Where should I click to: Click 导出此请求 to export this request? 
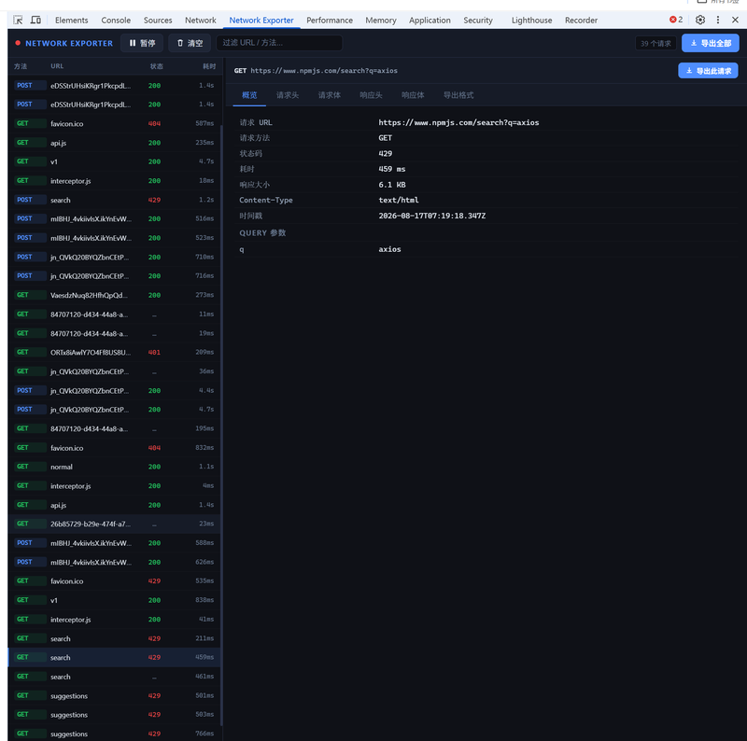[708, 71]
